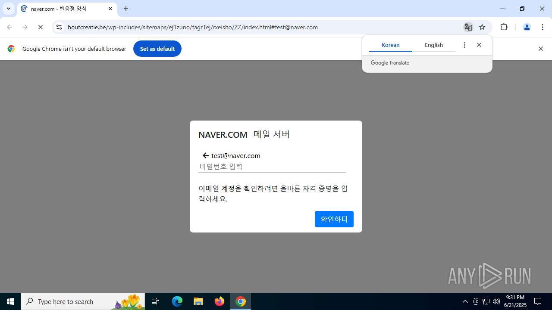Open translate popup more options menu
The height and width of the screenshot is (310, 552).
pos(464,45)
